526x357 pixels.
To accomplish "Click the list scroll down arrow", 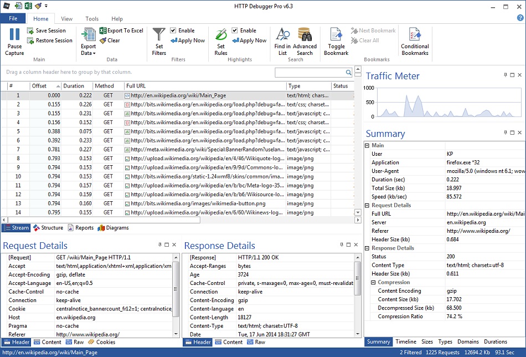I will pyautogui.click(x=358, y=212).
